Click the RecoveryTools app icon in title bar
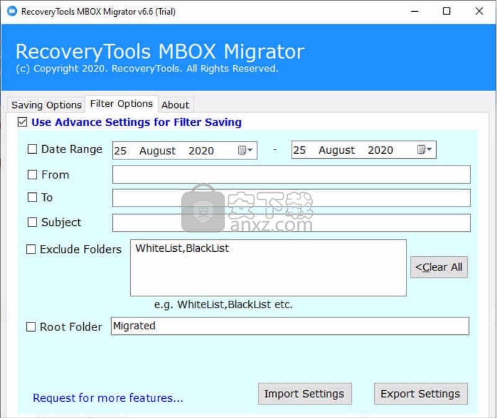Image resolution: width=497 pixels, height=418 pixels. [12, 11]
